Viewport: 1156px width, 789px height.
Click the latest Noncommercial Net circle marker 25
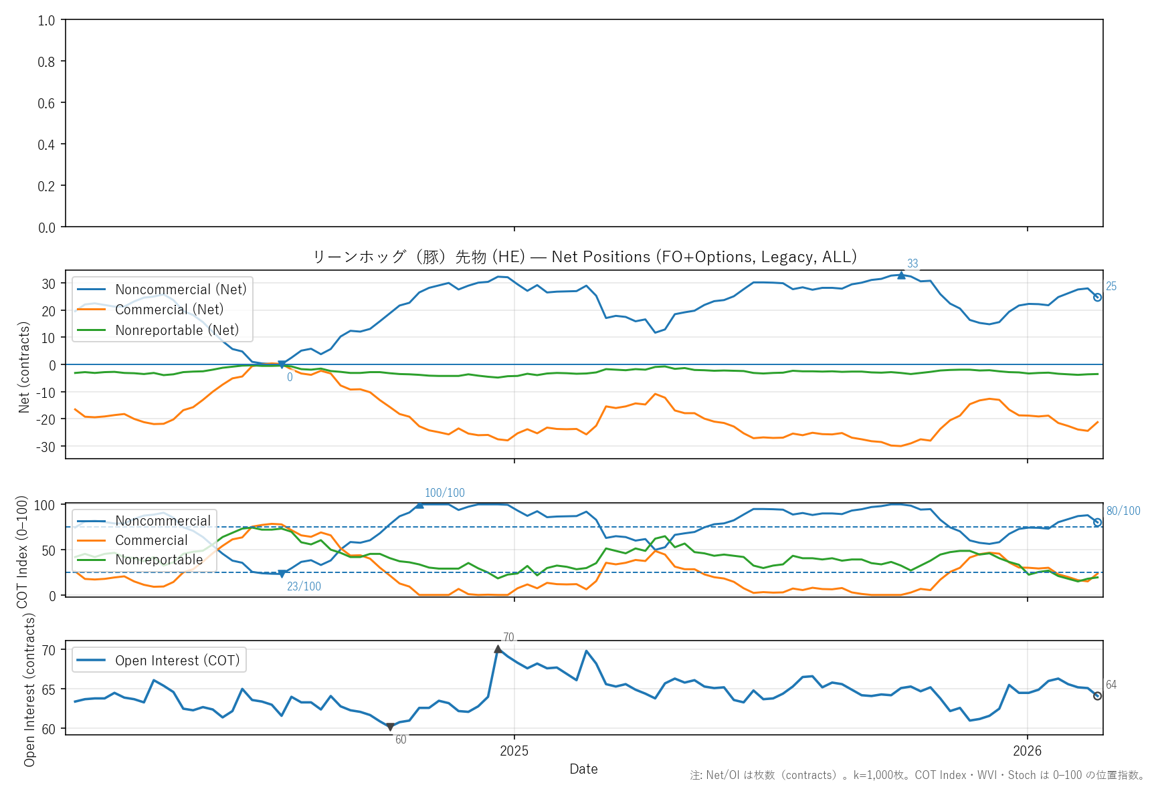[1097, 298]
